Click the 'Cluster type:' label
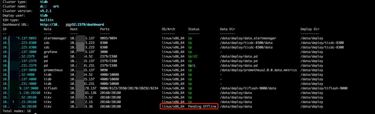Image resolution: width=375 pixels, height=114 pixels. (x=14, y=2)
